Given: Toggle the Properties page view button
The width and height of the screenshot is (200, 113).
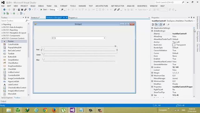Looking at the screenshot, I should [161, 24].
